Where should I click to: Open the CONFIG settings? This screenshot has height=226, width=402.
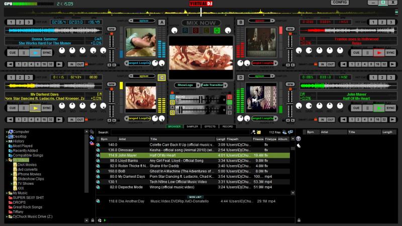340,3
